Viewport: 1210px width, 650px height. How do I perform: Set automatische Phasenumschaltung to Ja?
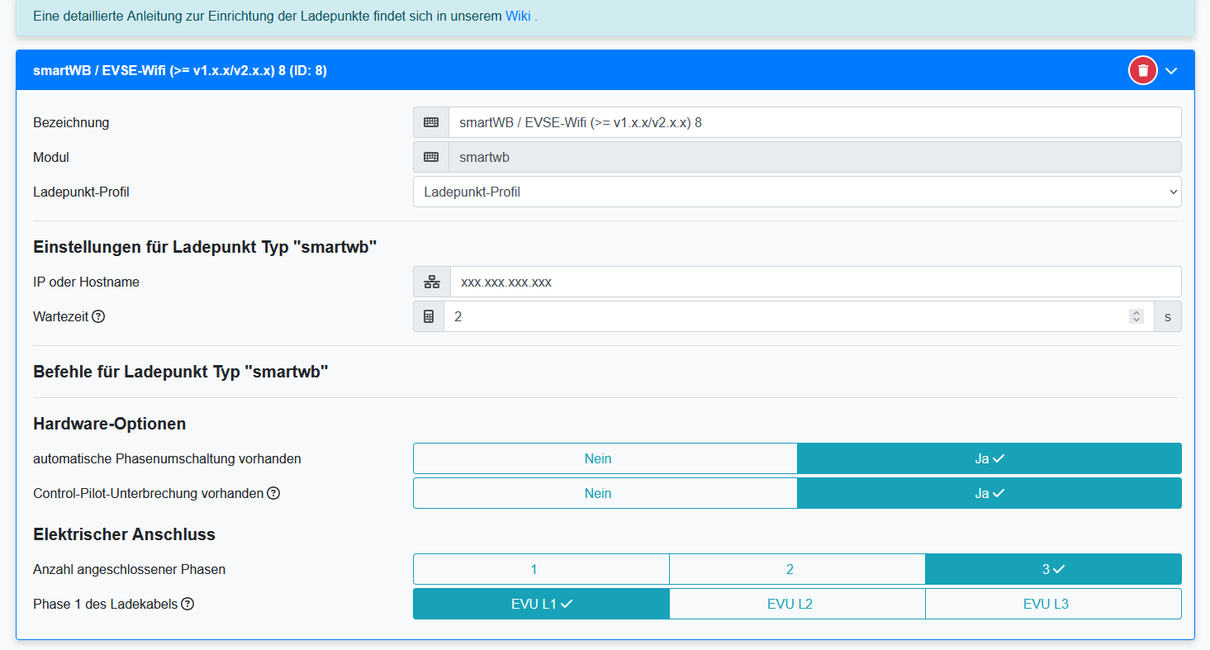[989, 458]
